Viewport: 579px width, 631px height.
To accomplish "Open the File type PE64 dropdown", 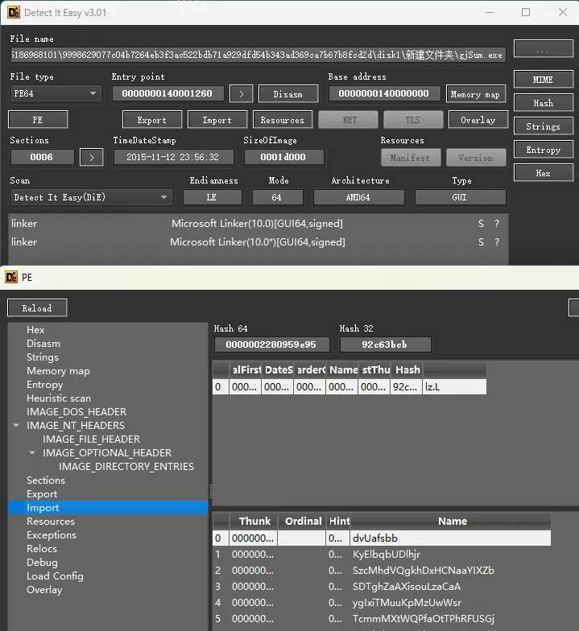I will click(56, 93).
